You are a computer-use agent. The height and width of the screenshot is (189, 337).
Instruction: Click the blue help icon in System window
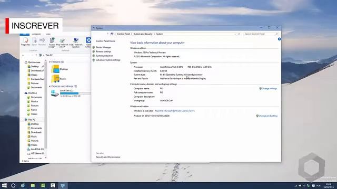click(279, 39)
